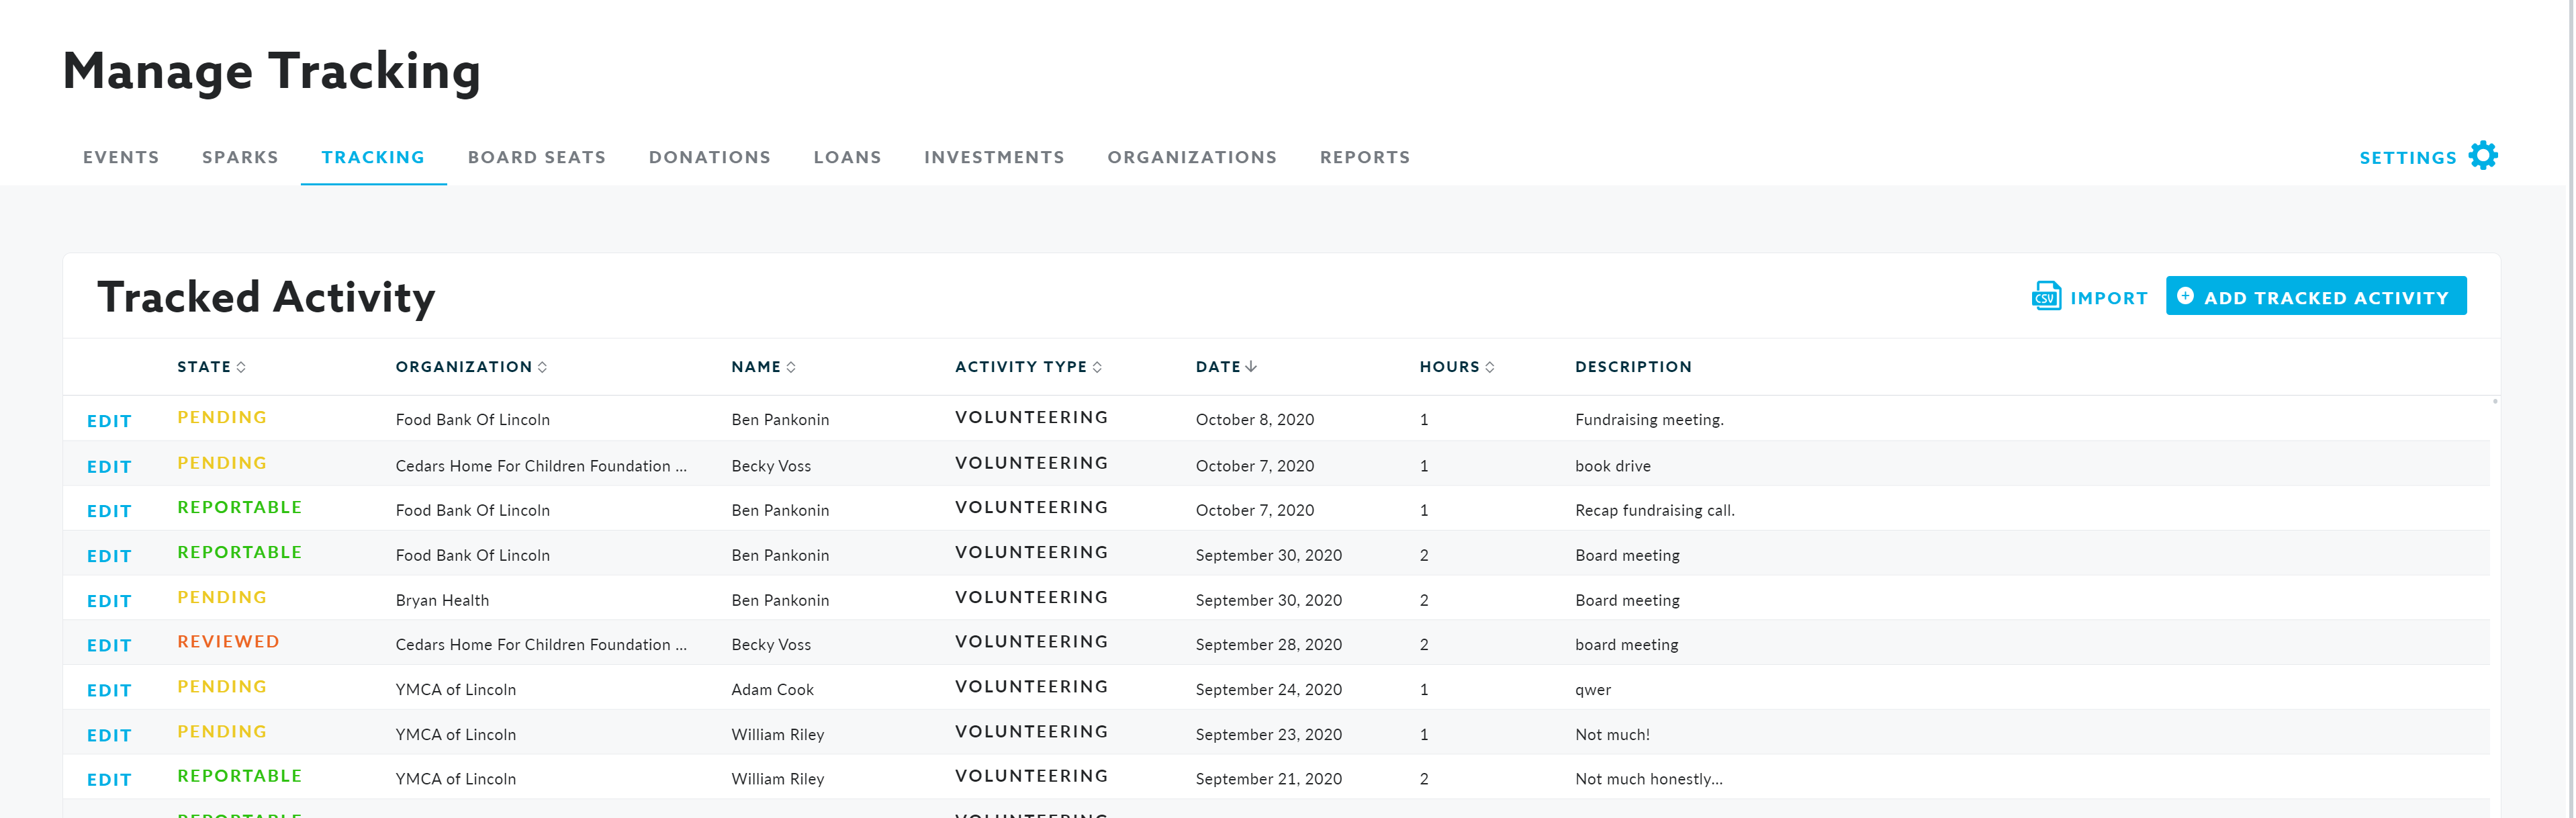
Task: Select the Organizations tab
Action: pyautogui.click(x=1192, y=157)
